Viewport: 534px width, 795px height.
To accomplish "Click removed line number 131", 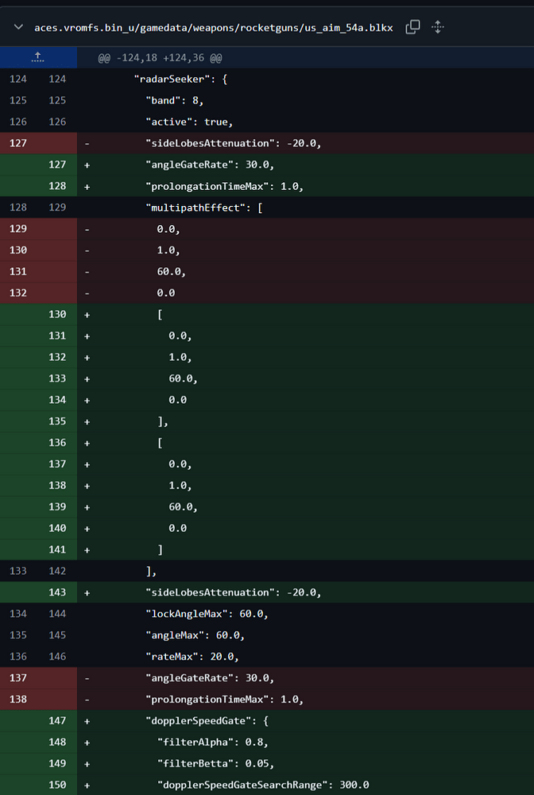I will (x=18, y=271).
